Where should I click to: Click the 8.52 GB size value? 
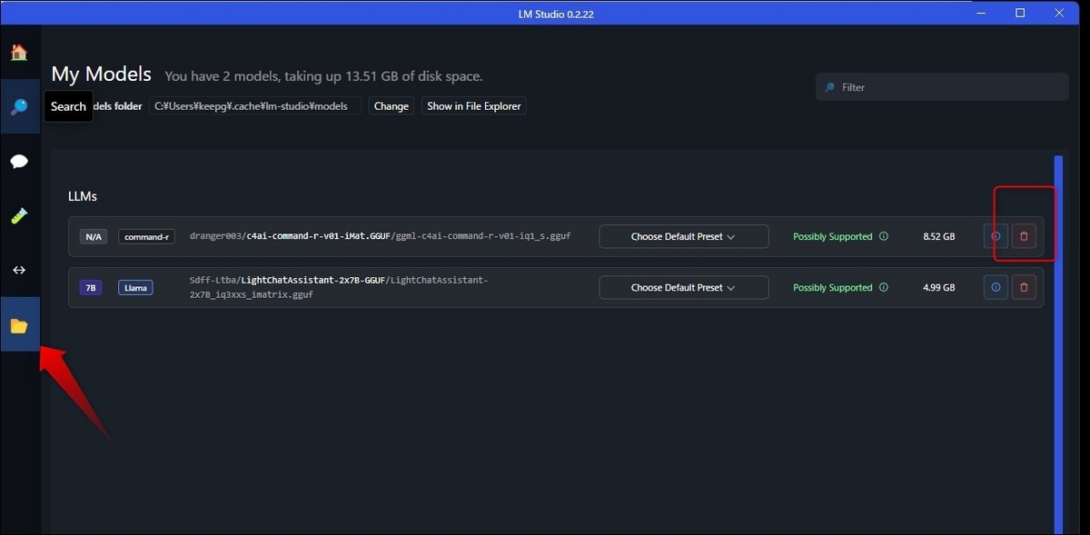click(938, 236)
